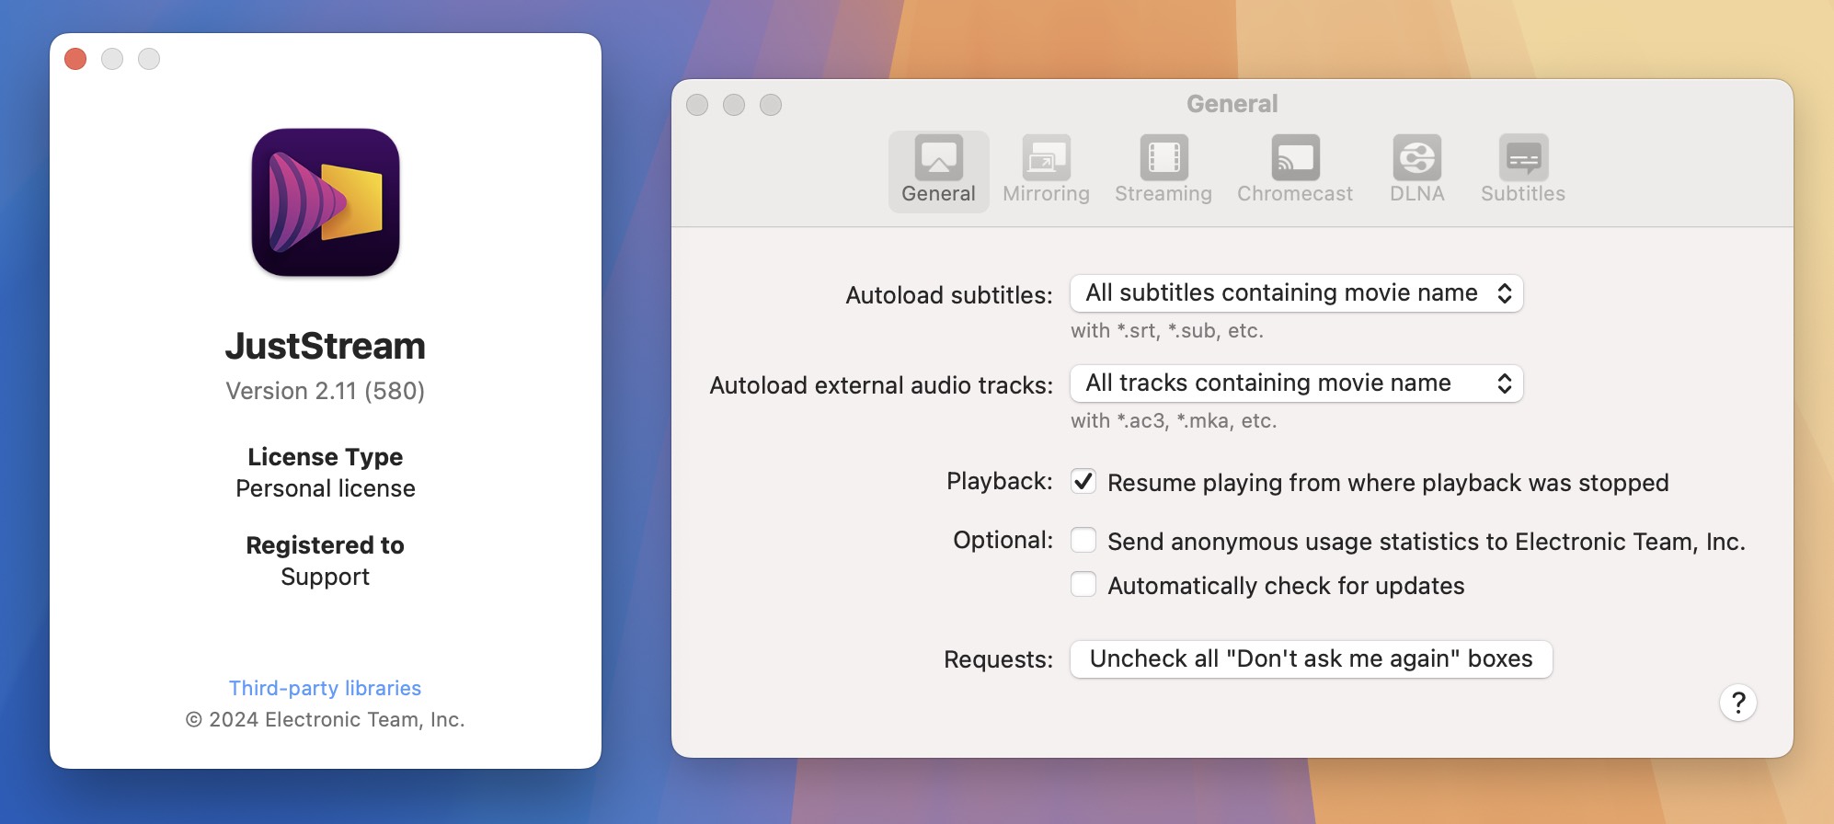Click the Personal license text
Image resolution: width=1834 pixels, height=824 pixels.
(326, 488)
